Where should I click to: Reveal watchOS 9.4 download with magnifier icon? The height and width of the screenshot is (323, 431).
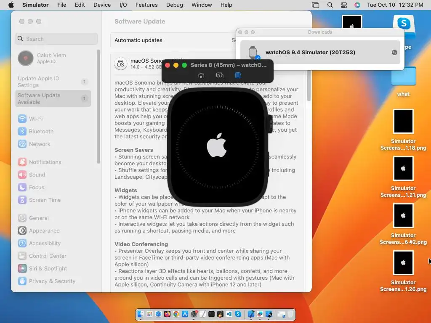point(394,52)
